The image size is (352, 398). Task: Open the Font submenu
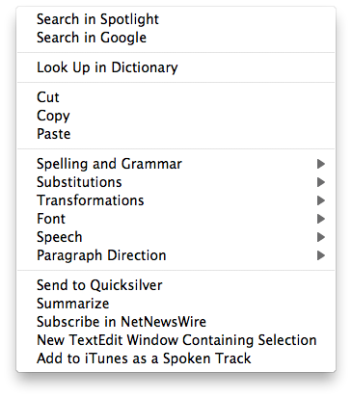click(176, 219)
